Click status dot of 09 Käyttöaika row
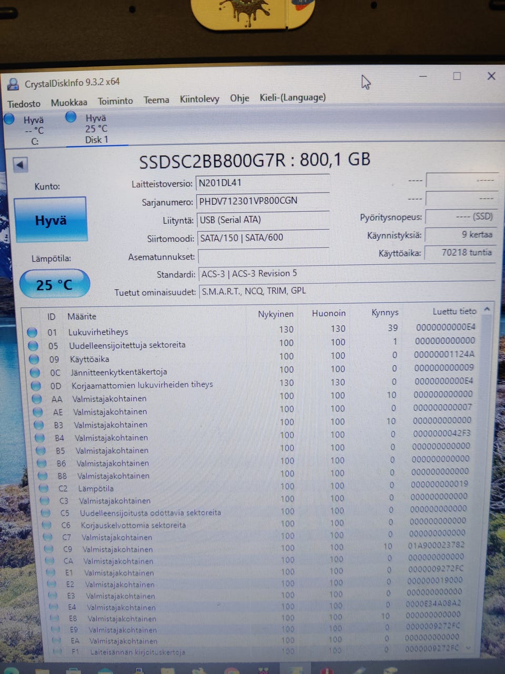 (34, 359)
